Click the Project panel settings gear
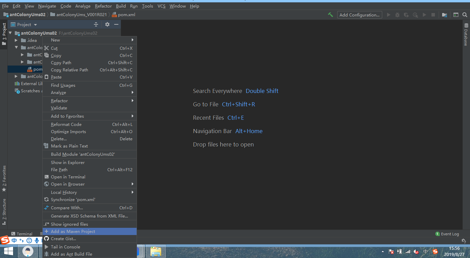Screen dimensions: 470x258 pos(107,24)
